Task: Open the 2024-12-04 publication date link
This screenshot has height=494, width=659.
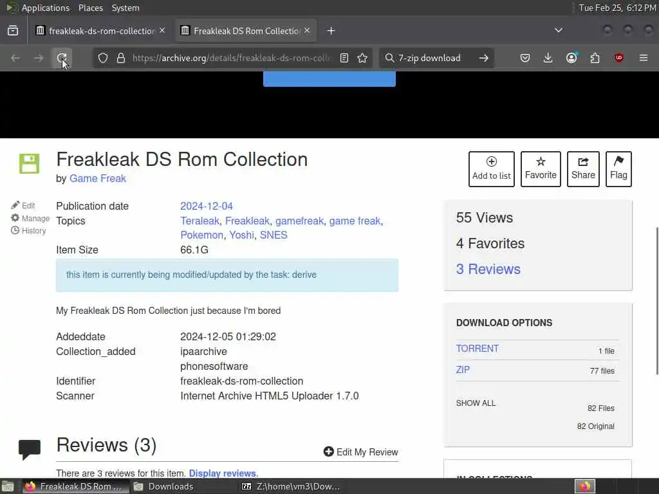Action: click(207, 206)
